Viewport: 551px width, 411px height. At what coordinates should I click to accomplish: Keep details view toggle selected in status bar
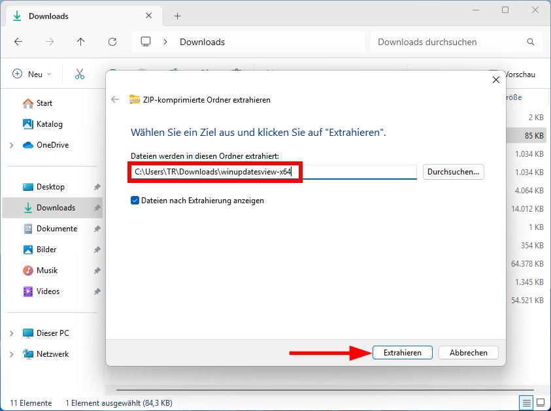pyautogui.click(x=526, y=403)
